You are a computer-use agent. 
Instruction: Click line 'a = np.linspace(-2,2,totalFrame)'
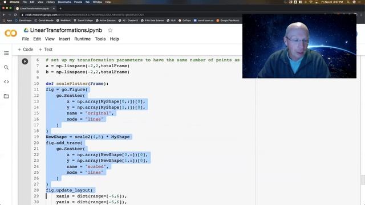[x=87, y=66]
